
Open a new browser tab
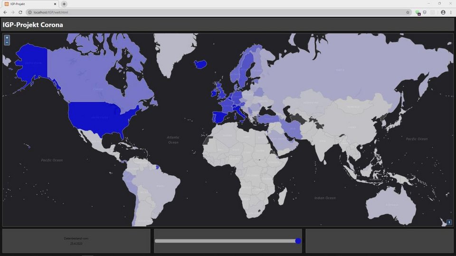[64, 4]
